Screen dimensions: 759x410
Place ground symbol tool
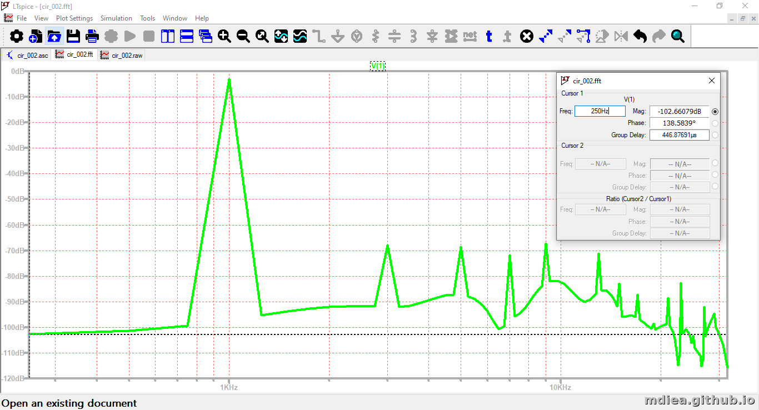pos(338,37)
